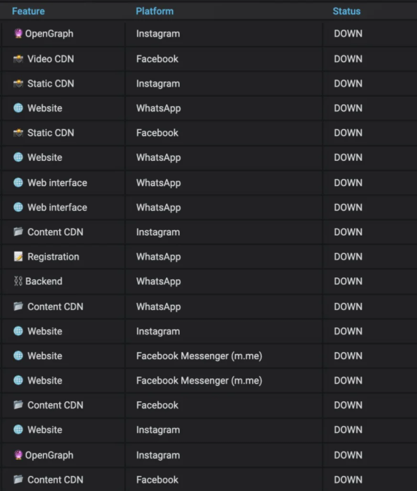The image size is (417, 491).
Task: Sort by the Feature column header
Action: tap(29, 11)
